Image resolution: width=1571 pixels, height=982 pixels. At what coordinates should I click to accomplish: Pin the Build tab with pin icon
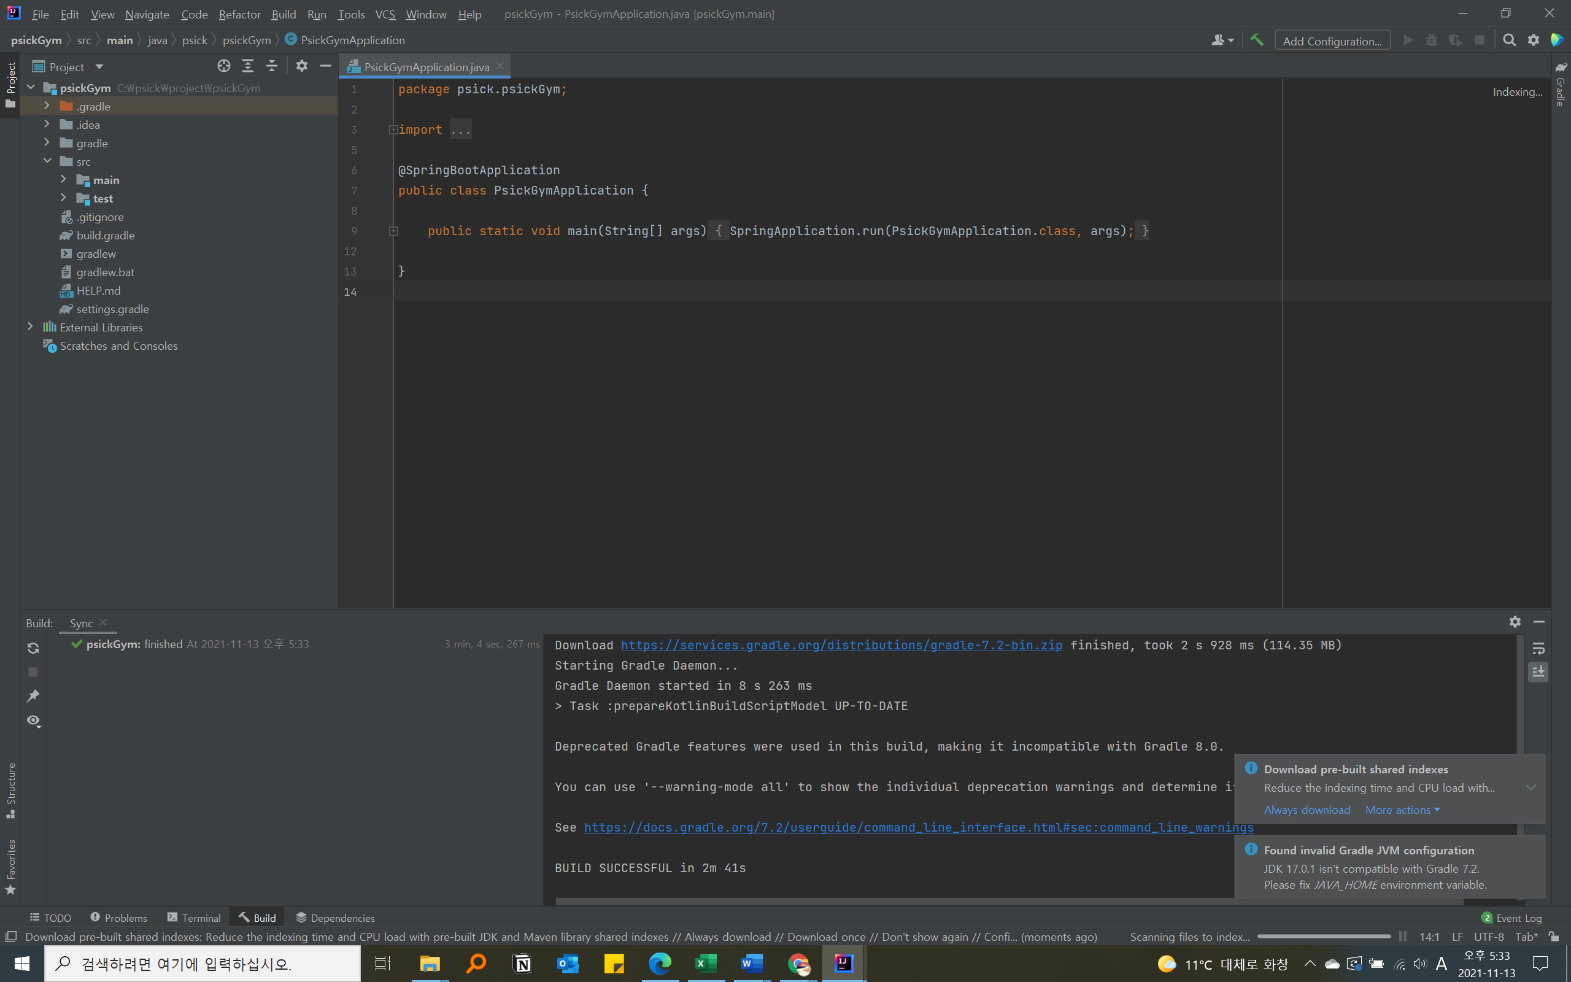[33, 696]
